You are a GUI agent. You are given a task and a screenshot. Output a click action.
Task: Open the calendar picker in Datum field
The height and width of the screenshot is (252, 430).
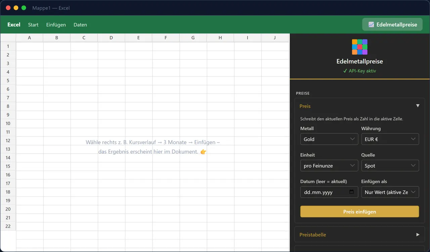click(352, 192)
